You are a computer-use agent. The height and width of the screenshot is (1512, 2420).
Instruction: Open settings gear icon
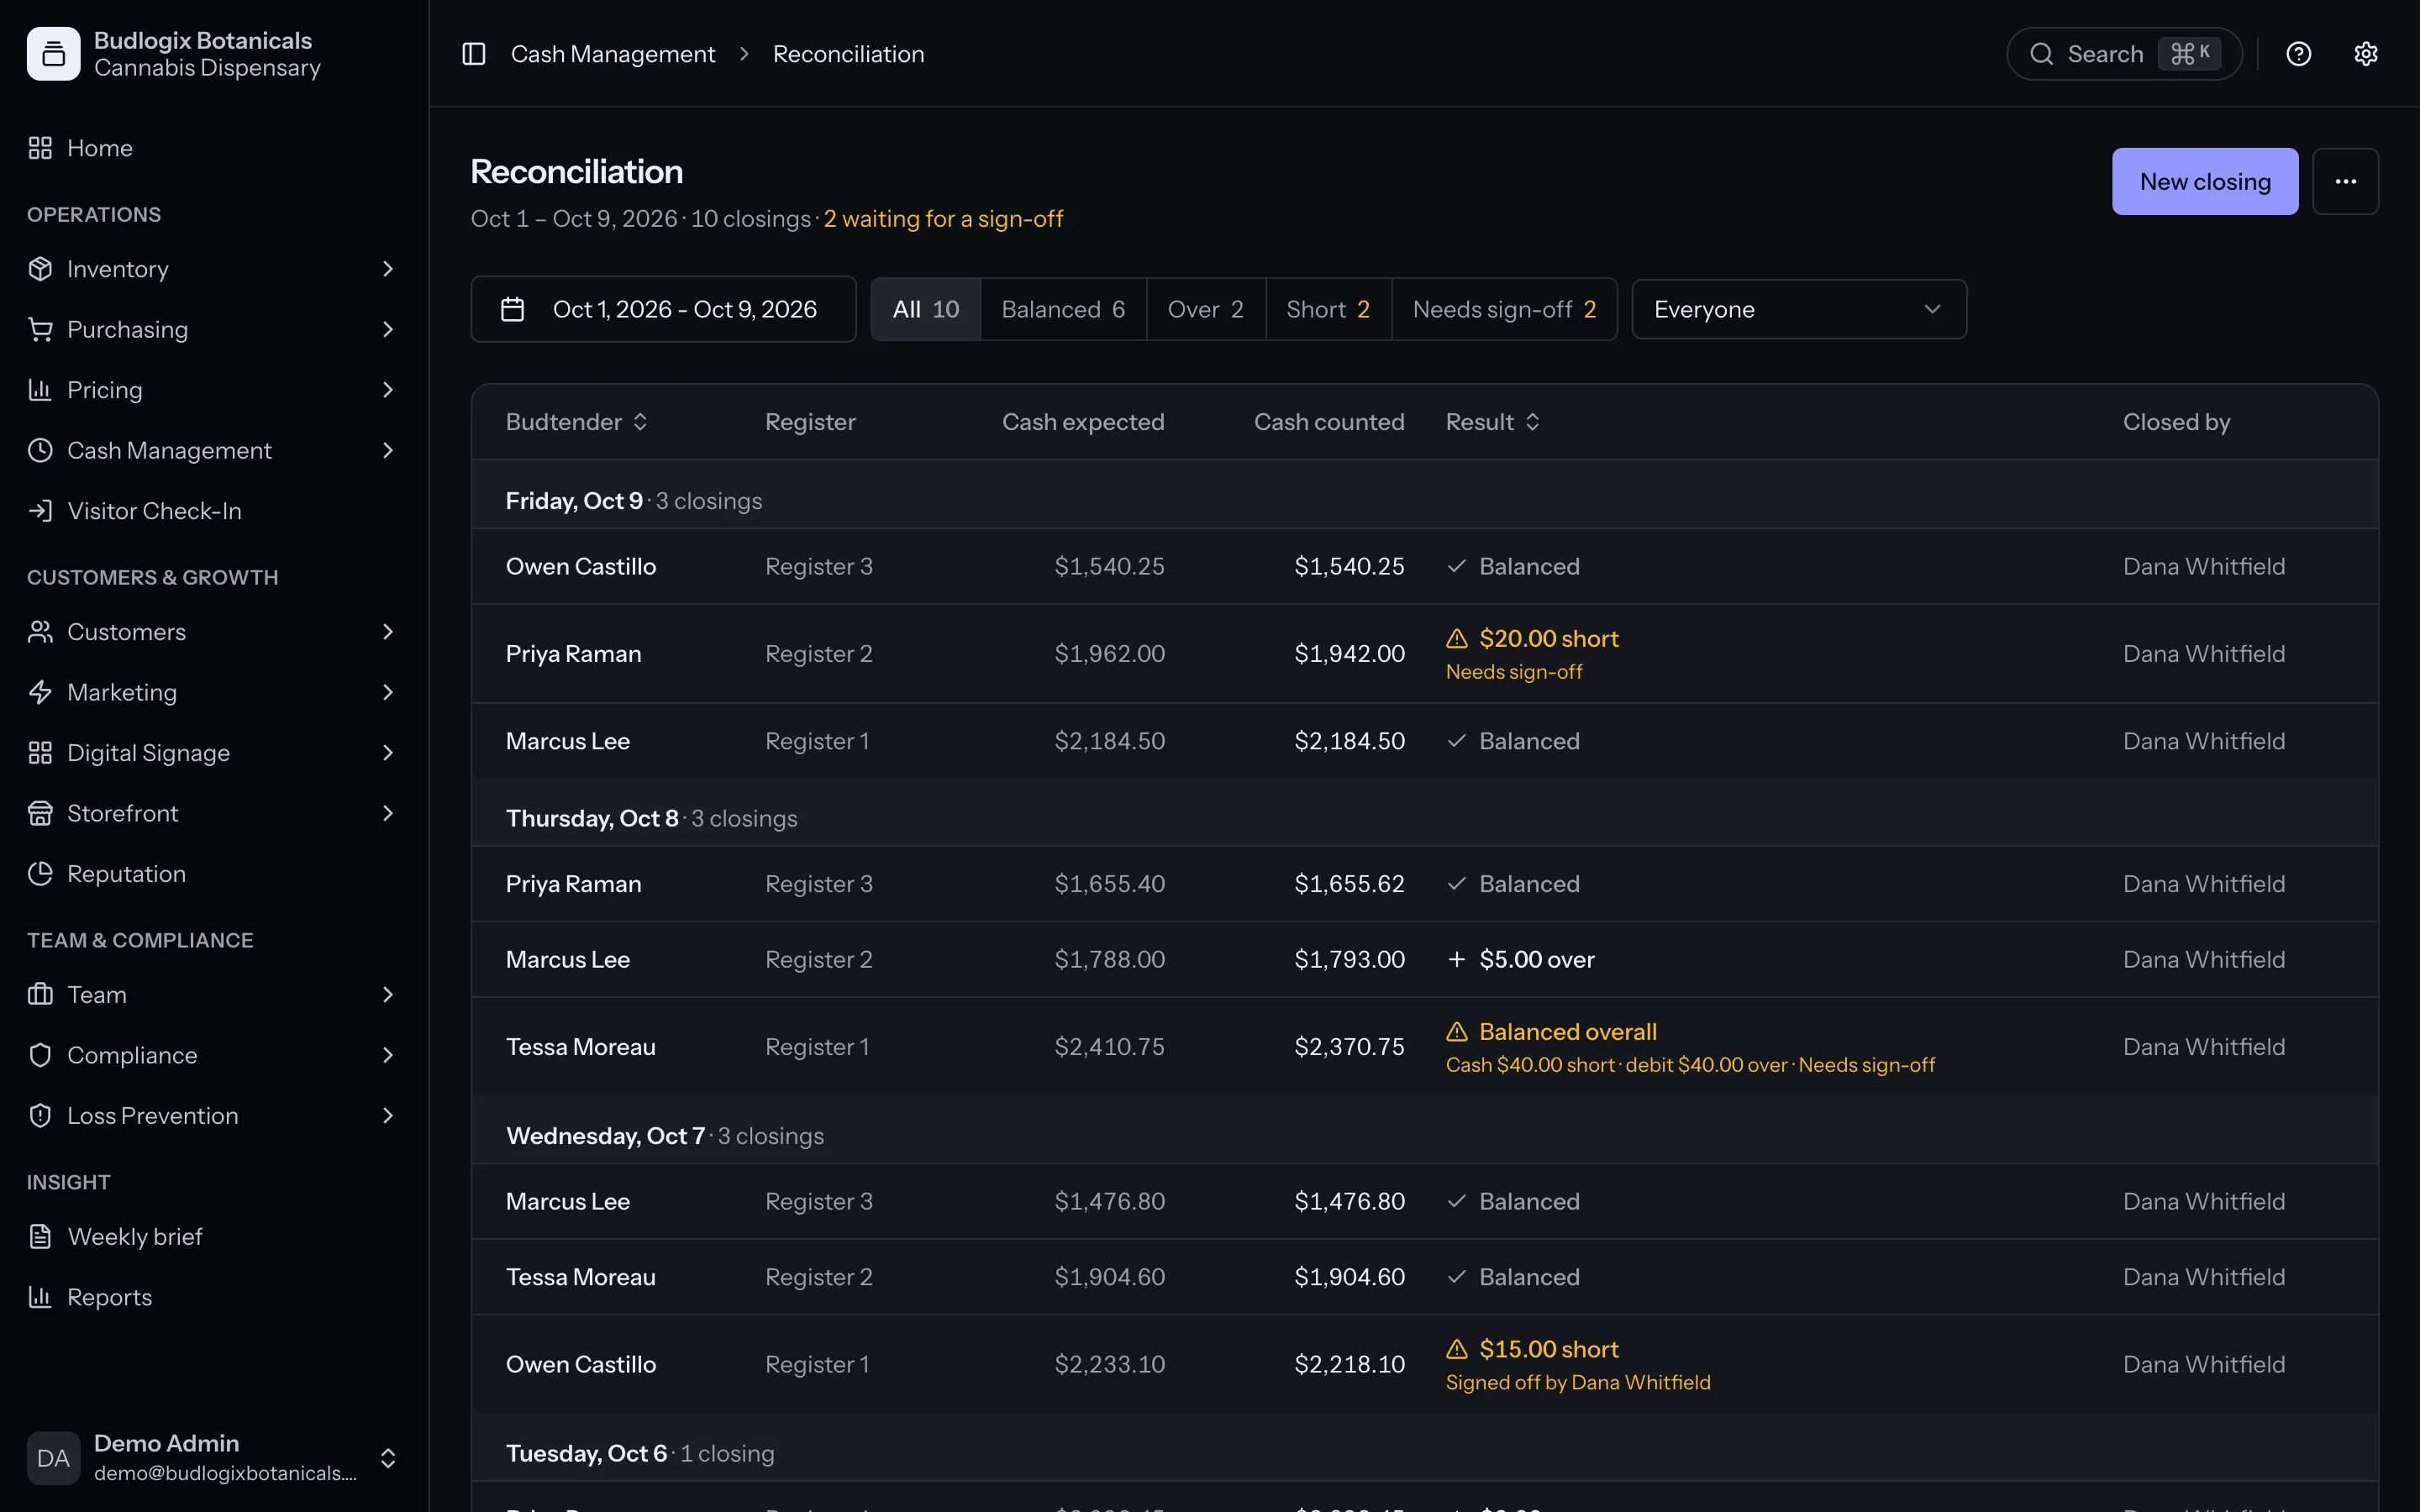coord(2365,54)
